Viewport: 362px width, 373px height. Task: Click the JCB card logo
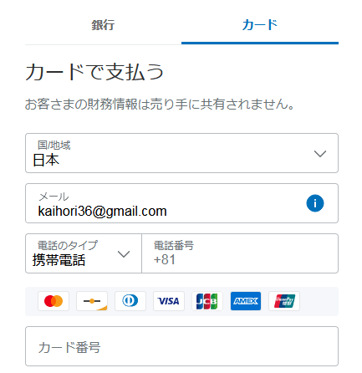[207, 301]
